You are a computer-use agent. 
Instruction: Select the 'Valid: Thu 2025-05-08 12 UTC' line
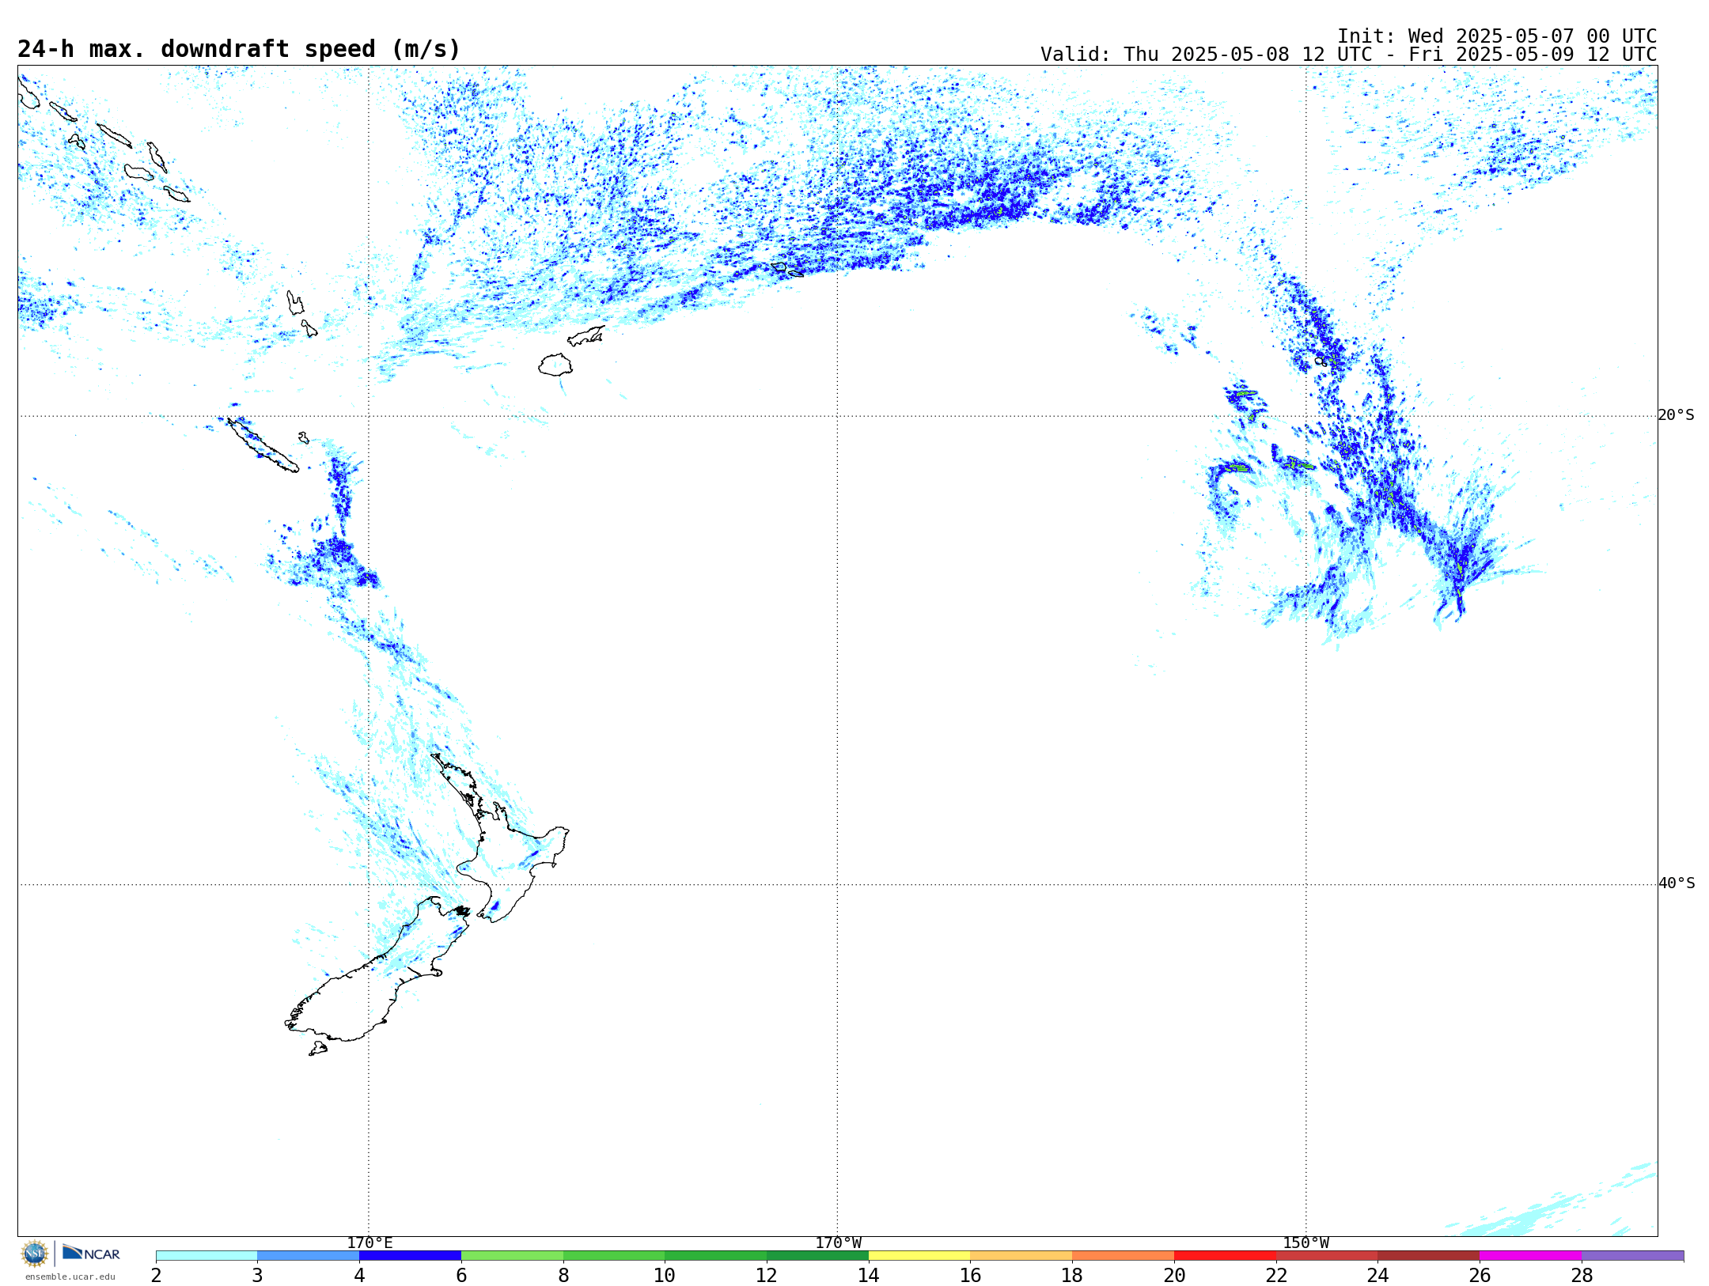click(x=1348, y=55)
